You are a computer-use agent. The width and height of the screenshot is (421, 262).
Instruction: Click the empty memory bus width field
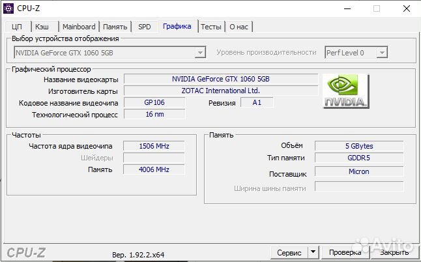pyautogui.click(x=359, y=186)
